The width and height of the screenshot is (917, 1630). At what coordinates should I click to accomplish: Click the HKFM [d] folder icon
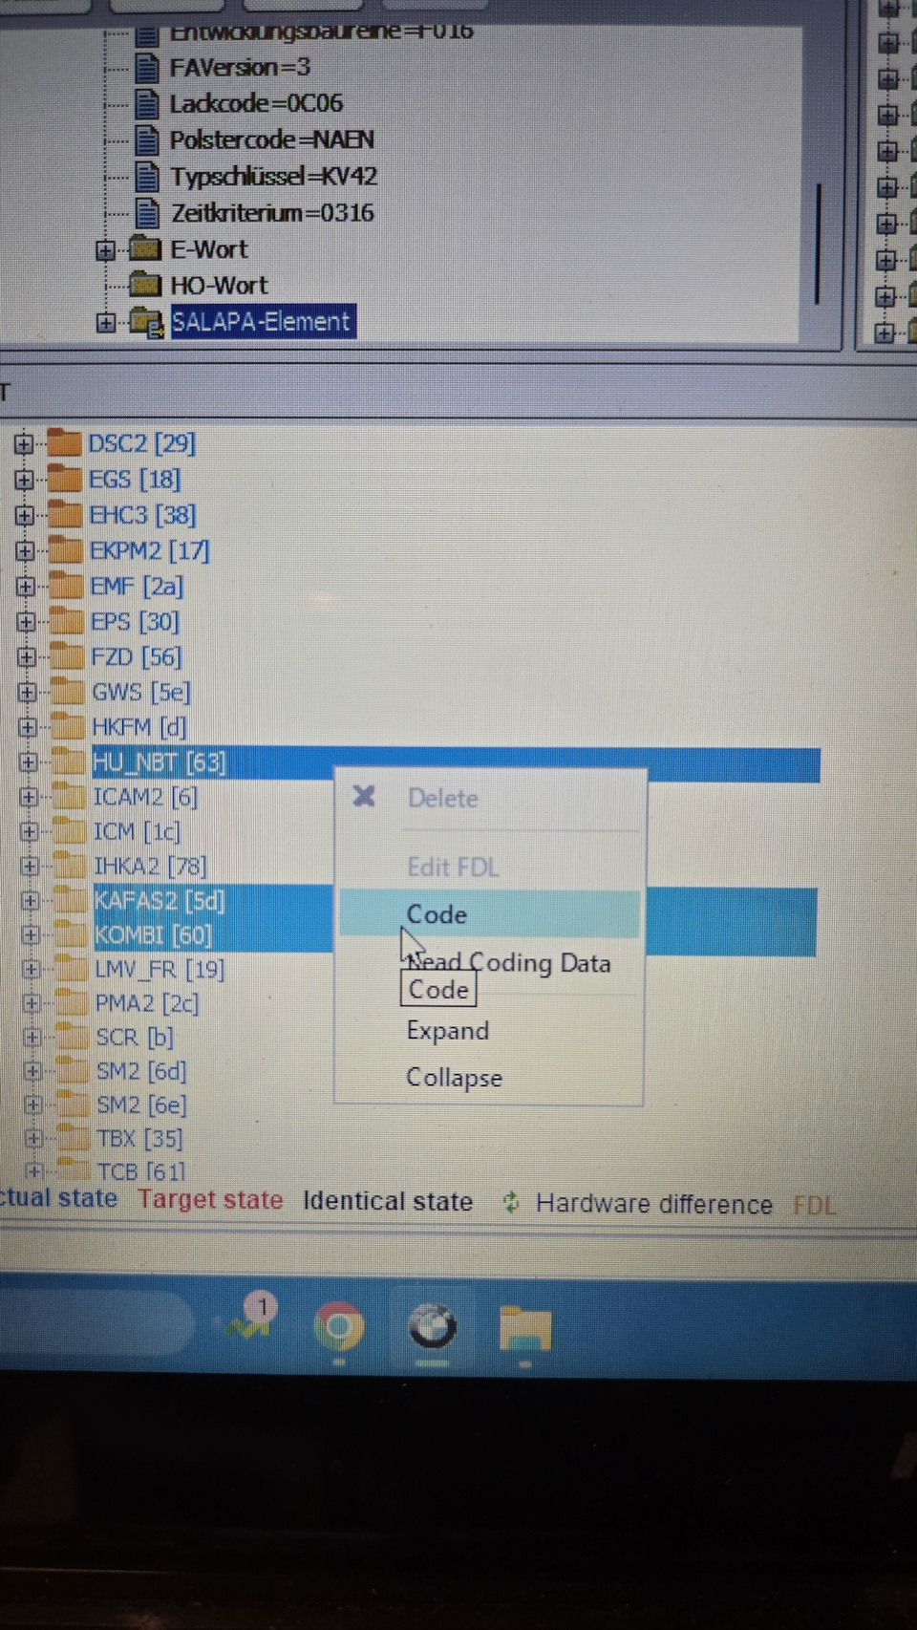pyautogui.click(x=68, y=726)
